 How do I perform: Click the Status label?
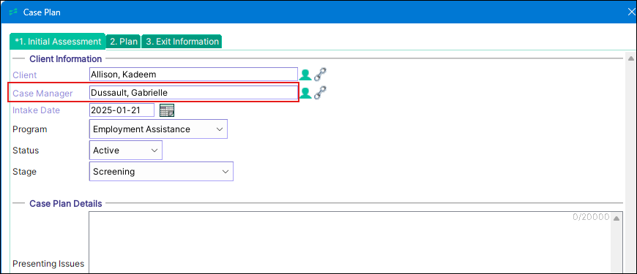coord(26,151)
